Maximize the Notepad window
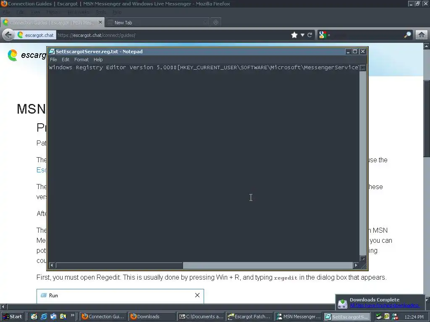The image size is (430, 322). [355, 52]
